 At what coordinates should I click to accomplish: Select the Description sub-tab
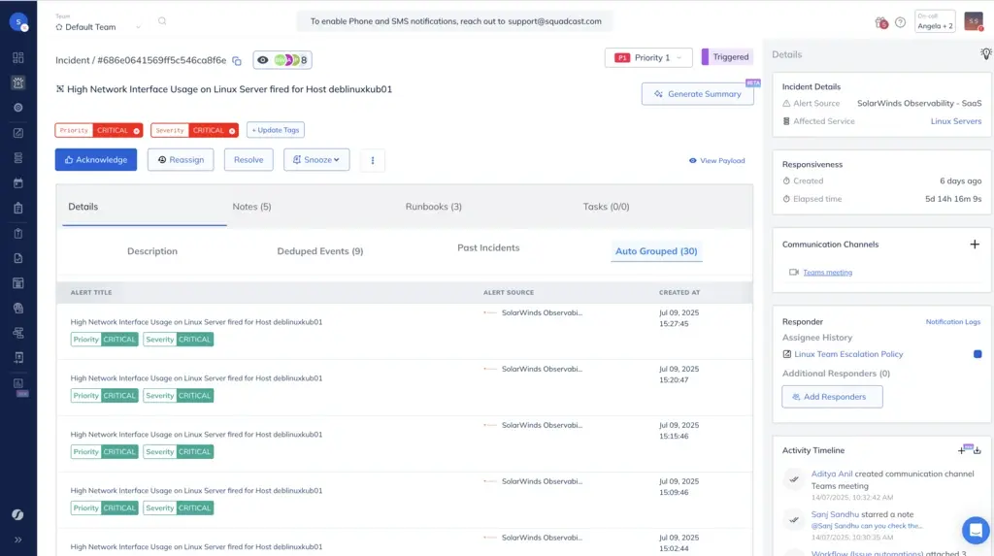[x=152, y=251]
